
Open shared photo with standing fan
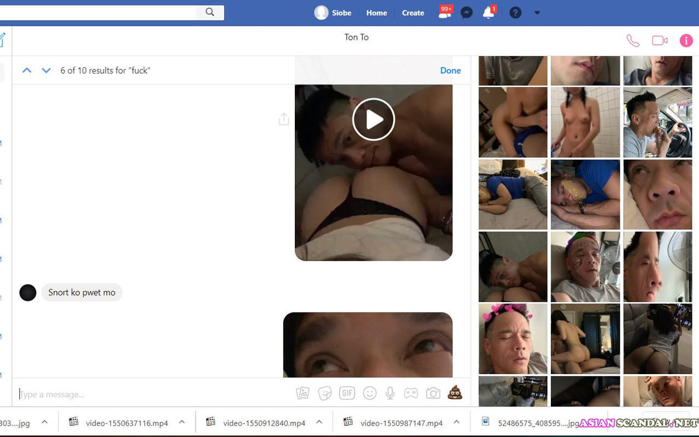657,267
